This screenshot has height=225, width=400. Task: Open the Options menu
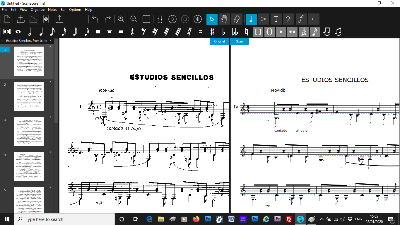(75, 10)
